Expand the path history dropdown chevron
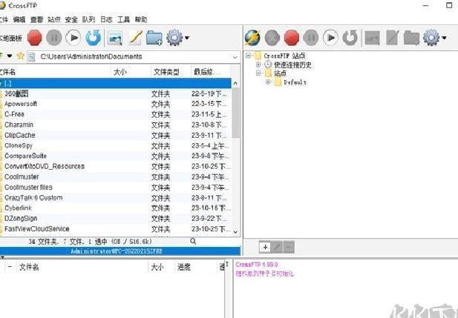The height and width of the screenshot is (318, 458). click(x=235, y=57)
